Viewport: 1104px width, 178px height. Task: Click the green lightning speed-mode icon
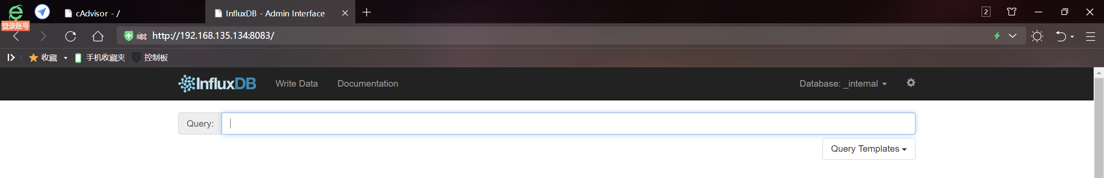click(997, 36)
